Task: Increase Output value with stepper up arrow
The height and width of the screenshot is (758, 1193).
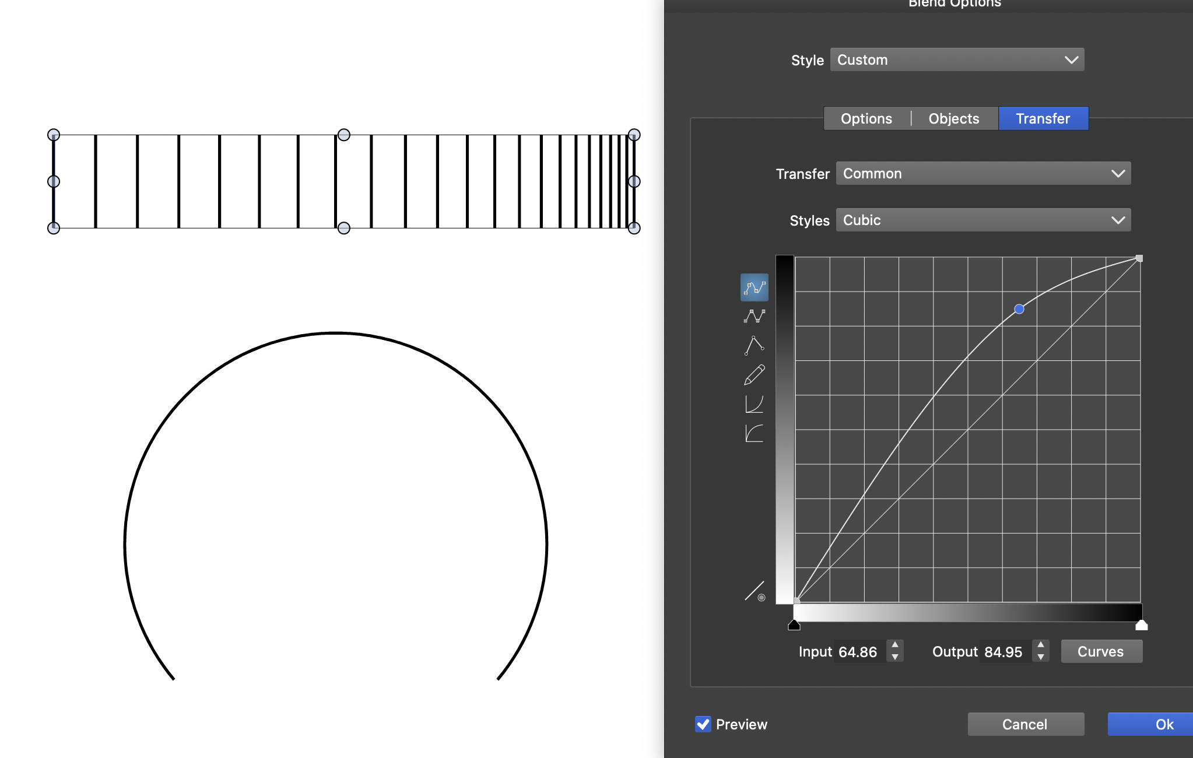Action: point(1041,645)
